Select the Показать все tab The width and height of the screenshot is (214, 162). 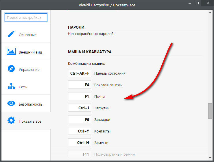(26, 120)
